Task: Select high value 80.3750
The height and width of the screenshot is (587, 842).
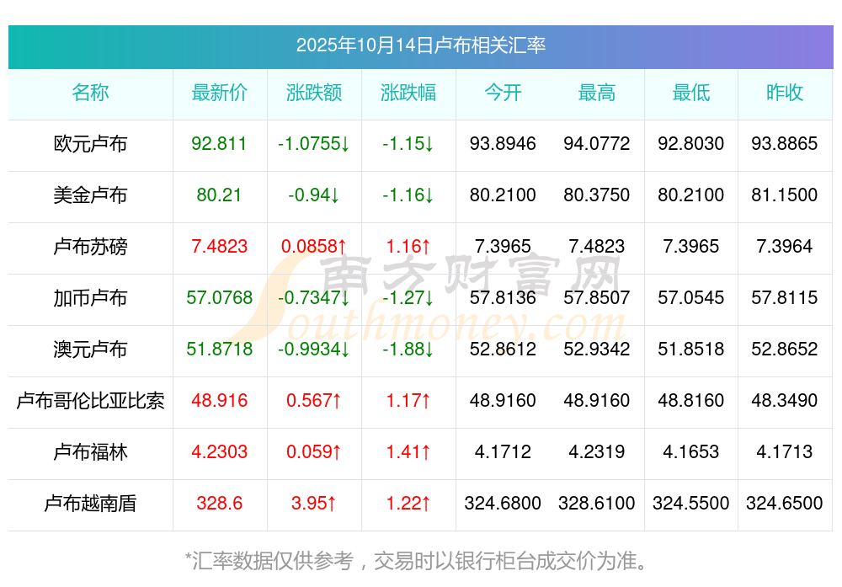Action: click(597, 195)
